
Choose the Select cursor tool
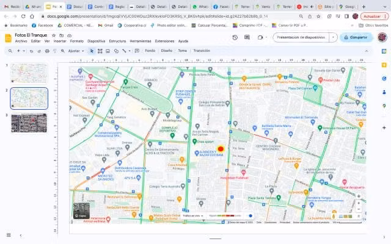pyautogui.click(x=92, y=51)
